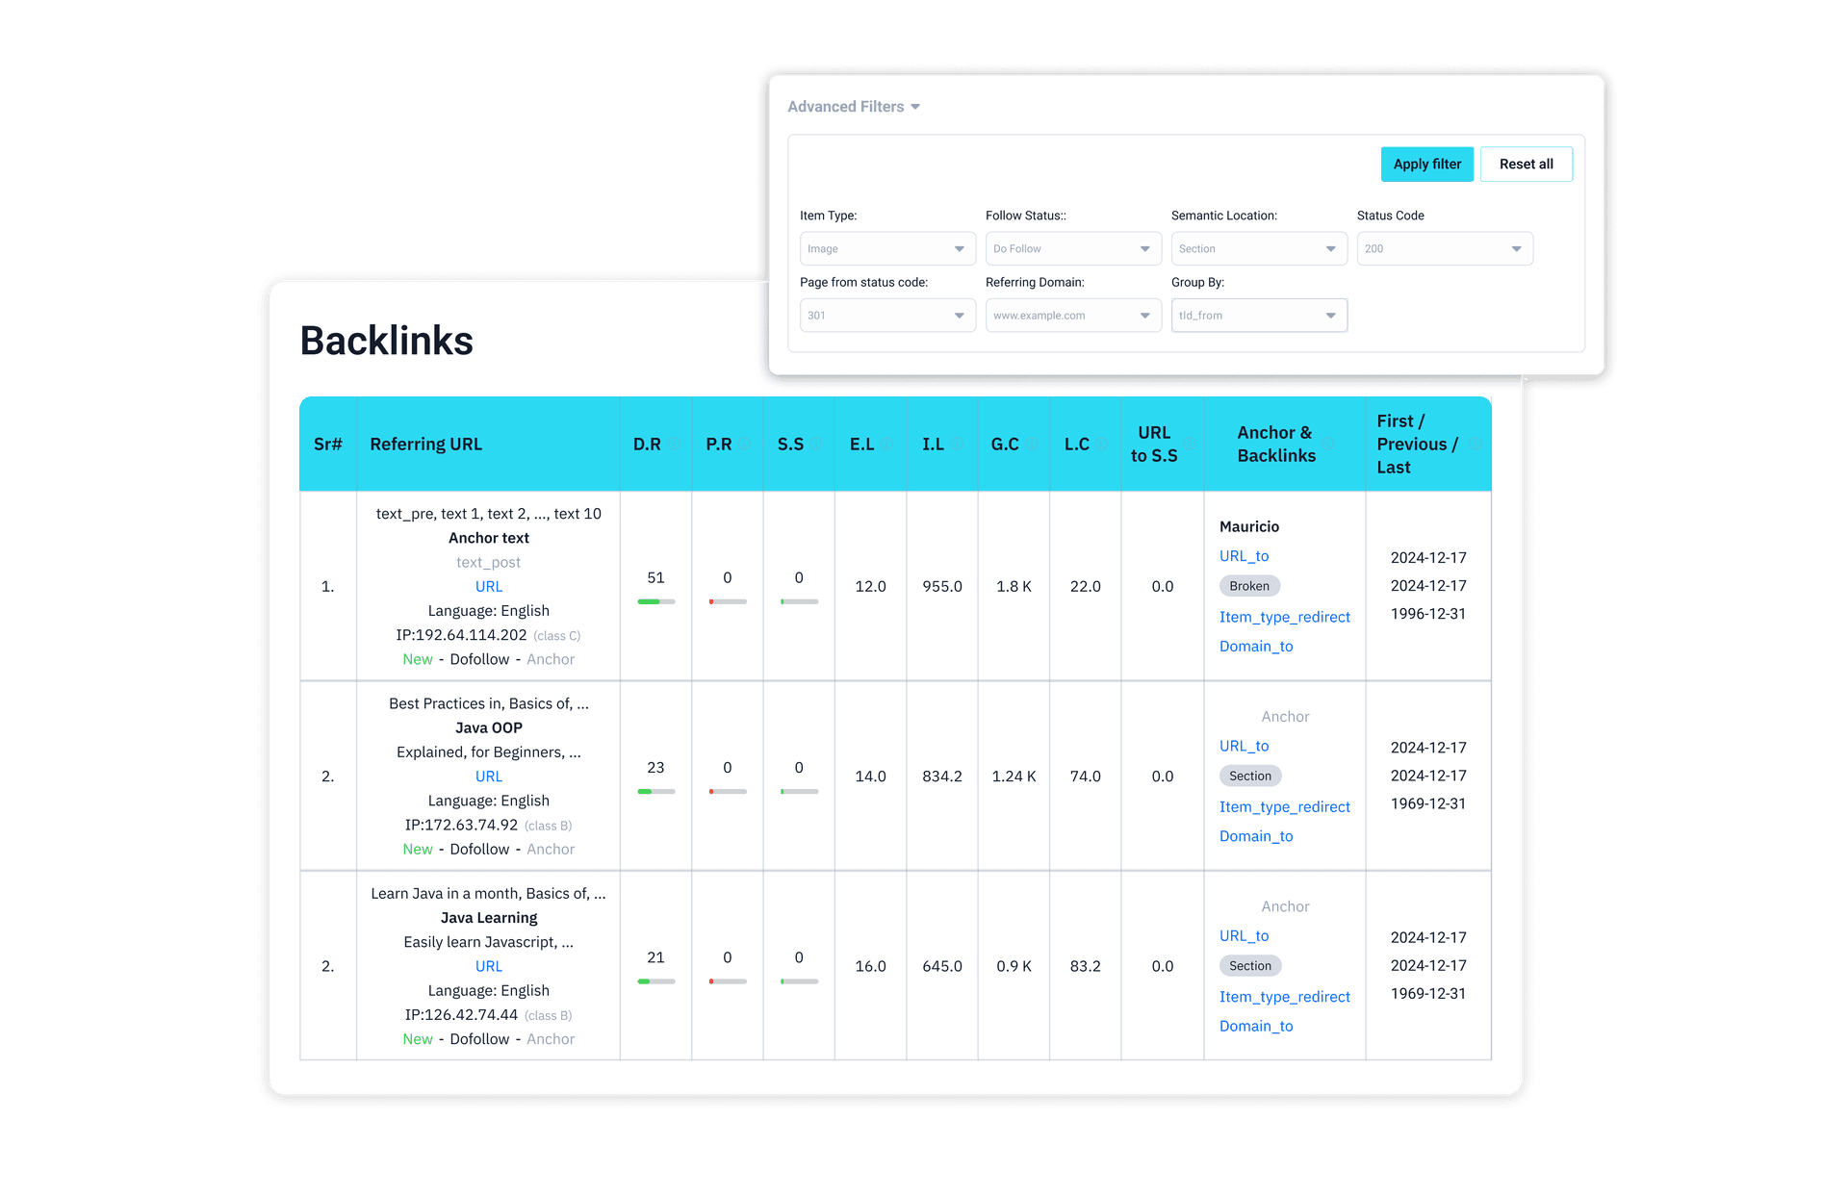
Task: Click info icon next to E.L header
Action: [x=887, y=445]
